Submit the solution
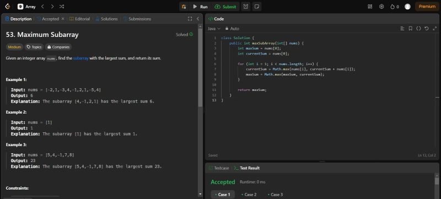The image size is (441, 199). (x=225, y=7)
